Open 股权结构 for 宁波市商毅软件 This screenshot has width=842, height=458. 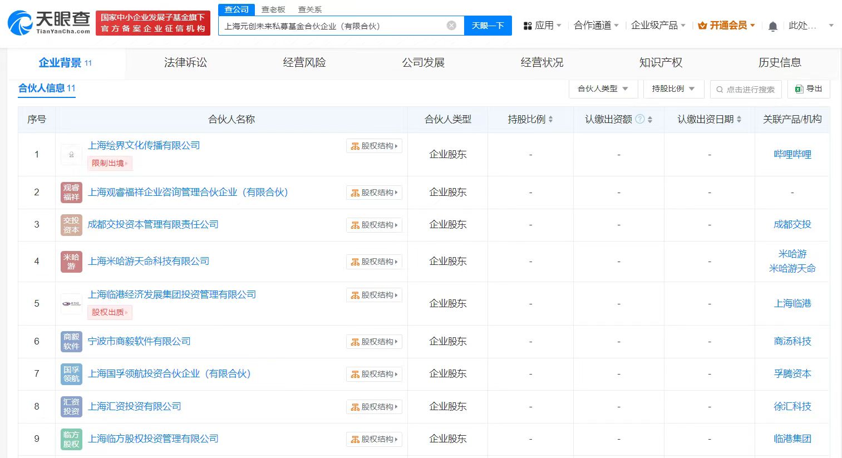coord(374,342)
